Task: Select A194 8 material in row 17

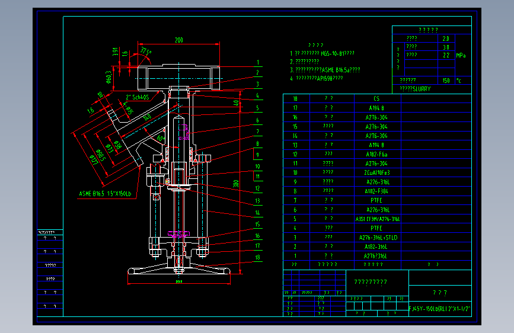Action: 376,108
